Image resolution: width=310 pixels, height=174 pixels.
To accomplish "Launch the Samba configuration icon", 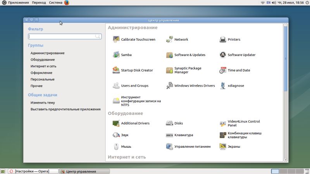I will (x=116, y=55).
